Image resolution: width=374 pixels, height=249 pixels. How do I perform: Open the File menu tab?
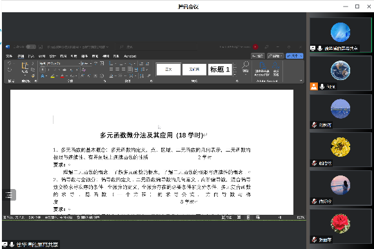9,56
